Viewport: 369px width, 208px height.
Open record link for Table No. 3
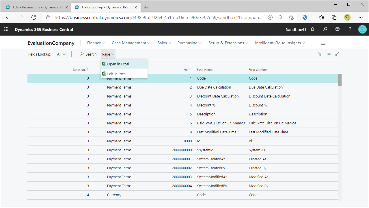(x=88, y=78)
